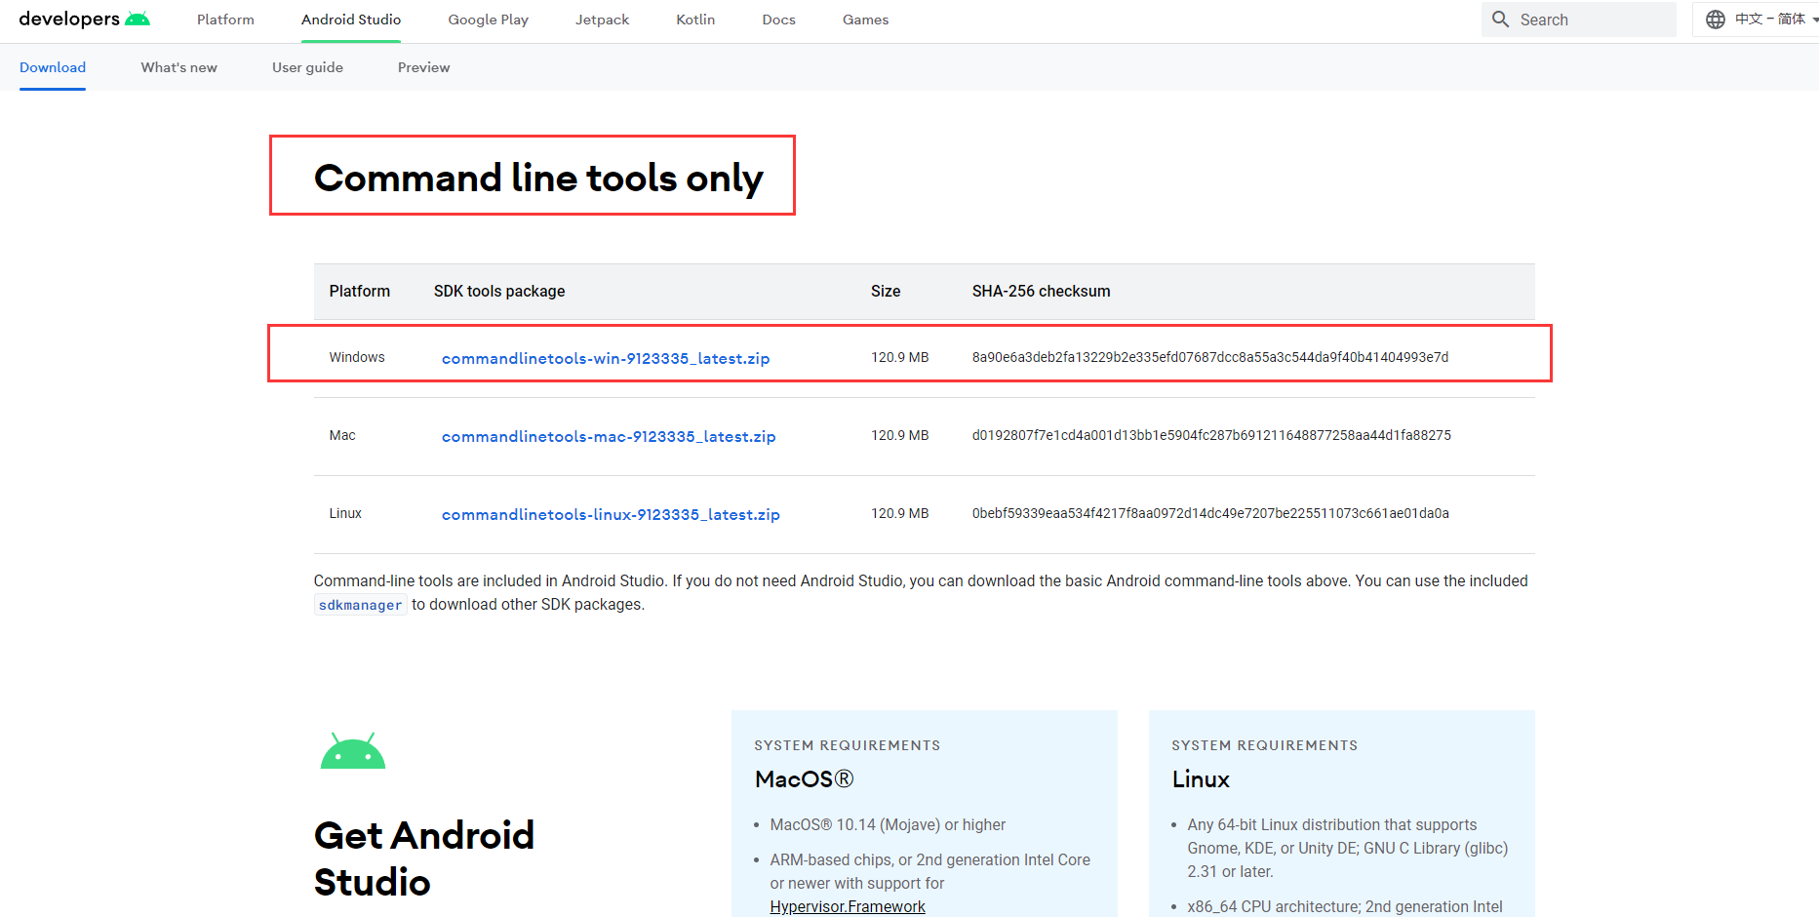
Task: Click the MacOS 10.14 (Mojave) requirement text
Action: tap(888, 824)
